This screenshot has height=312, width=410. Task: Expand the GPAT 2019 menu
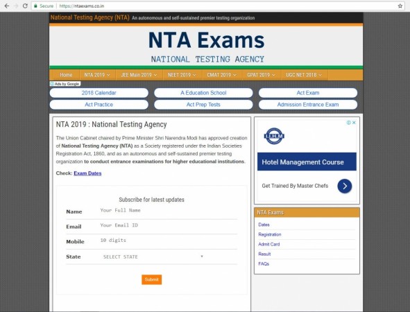click(x=262, y=75)
